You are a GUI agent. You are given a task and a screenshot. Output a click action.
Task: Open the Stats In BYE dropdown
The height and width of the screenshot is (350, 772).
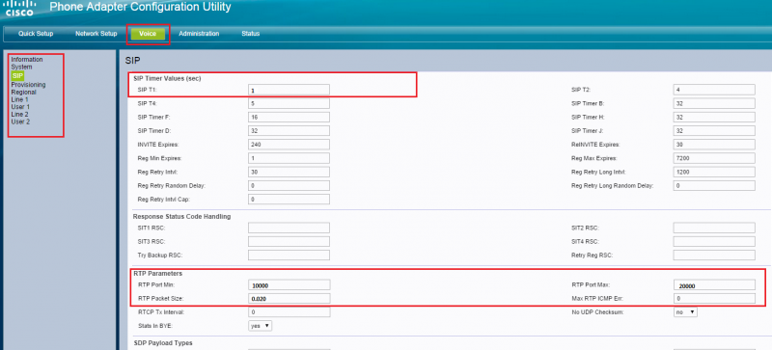261,326
